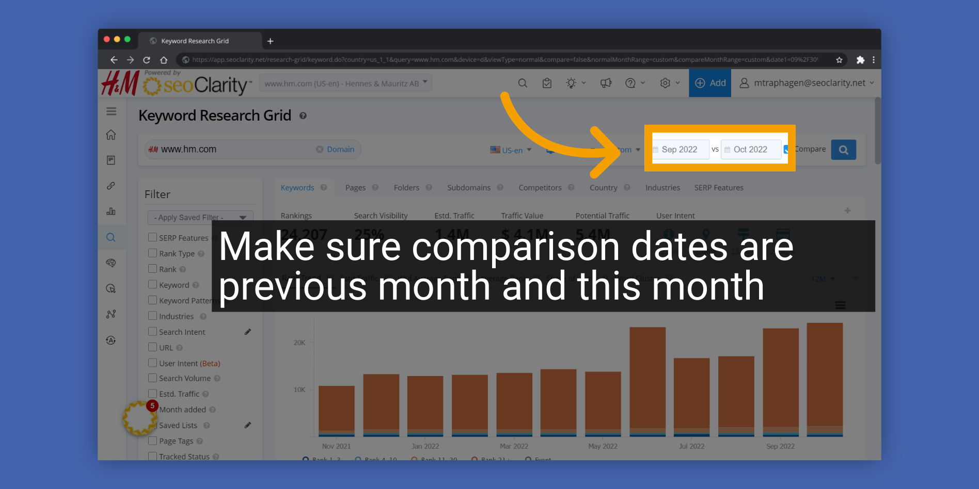Open the global search magnifier in top bar
The height and width of the screenshot is (489, 979).
click(523, 83)
